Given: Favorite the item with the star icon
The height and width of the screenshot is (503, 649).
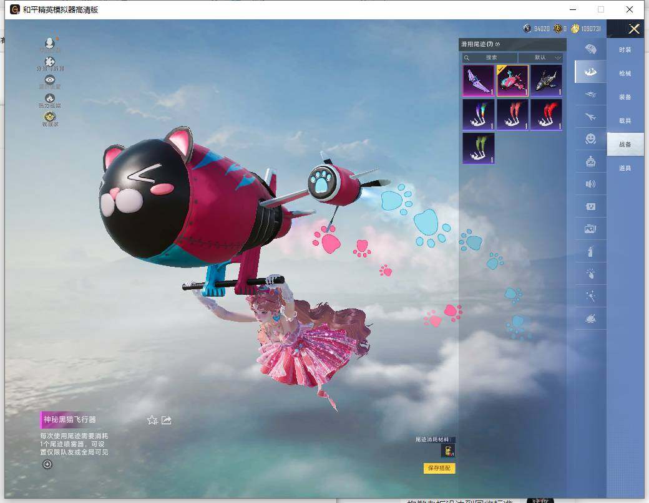Looking at the screenshot, I should 152,420.
